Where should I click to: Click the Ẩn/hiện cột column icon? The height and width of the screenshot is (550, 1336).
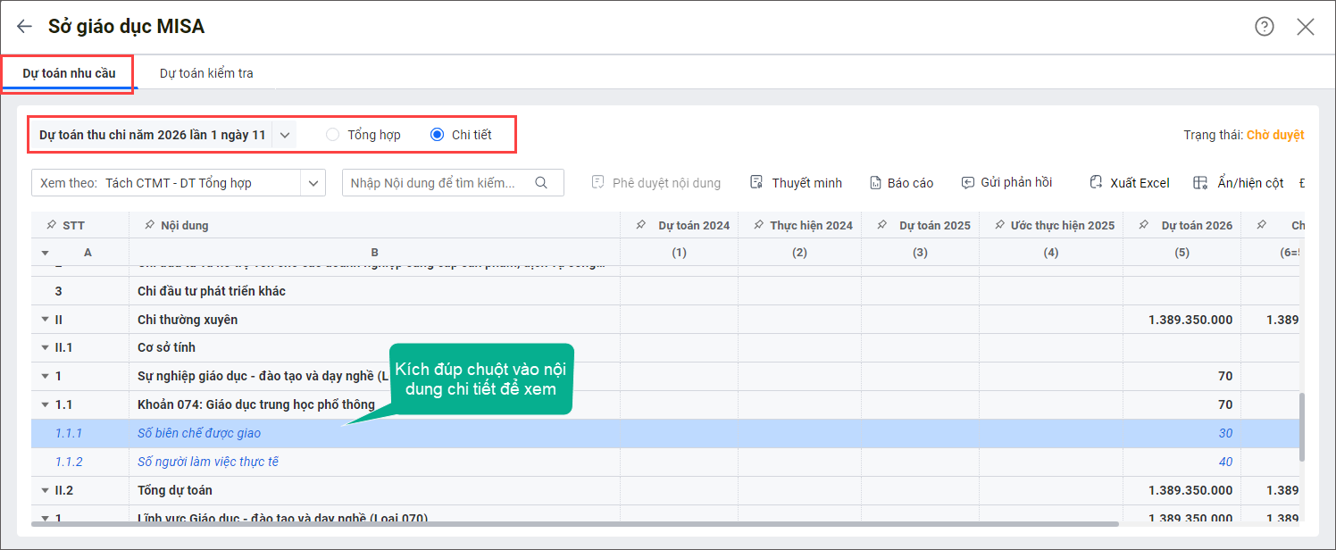(1201, 182)
